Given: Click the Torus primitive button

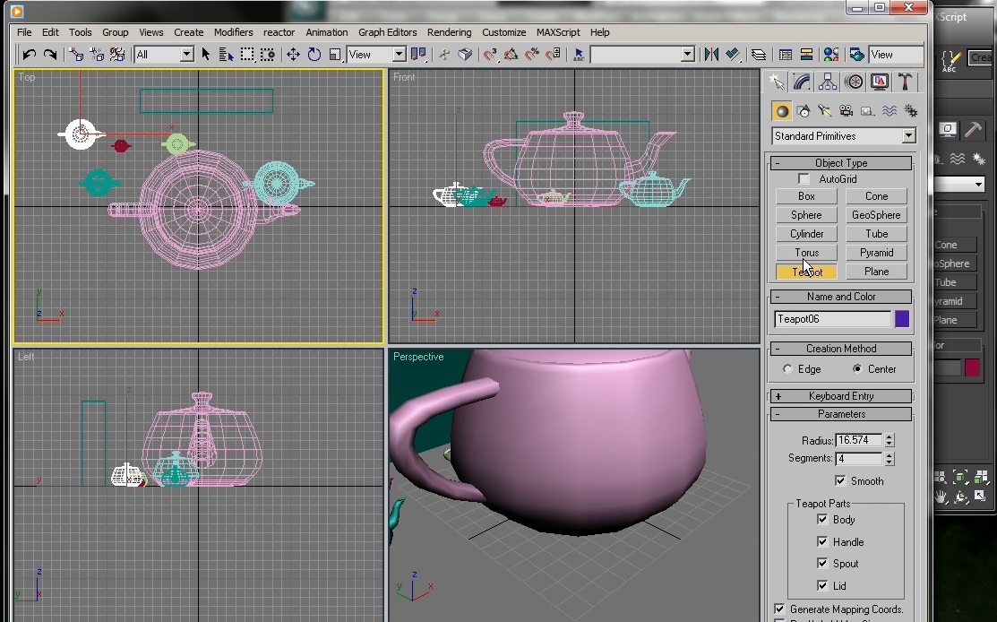Looking at the screenshot, I should (806, 252).
